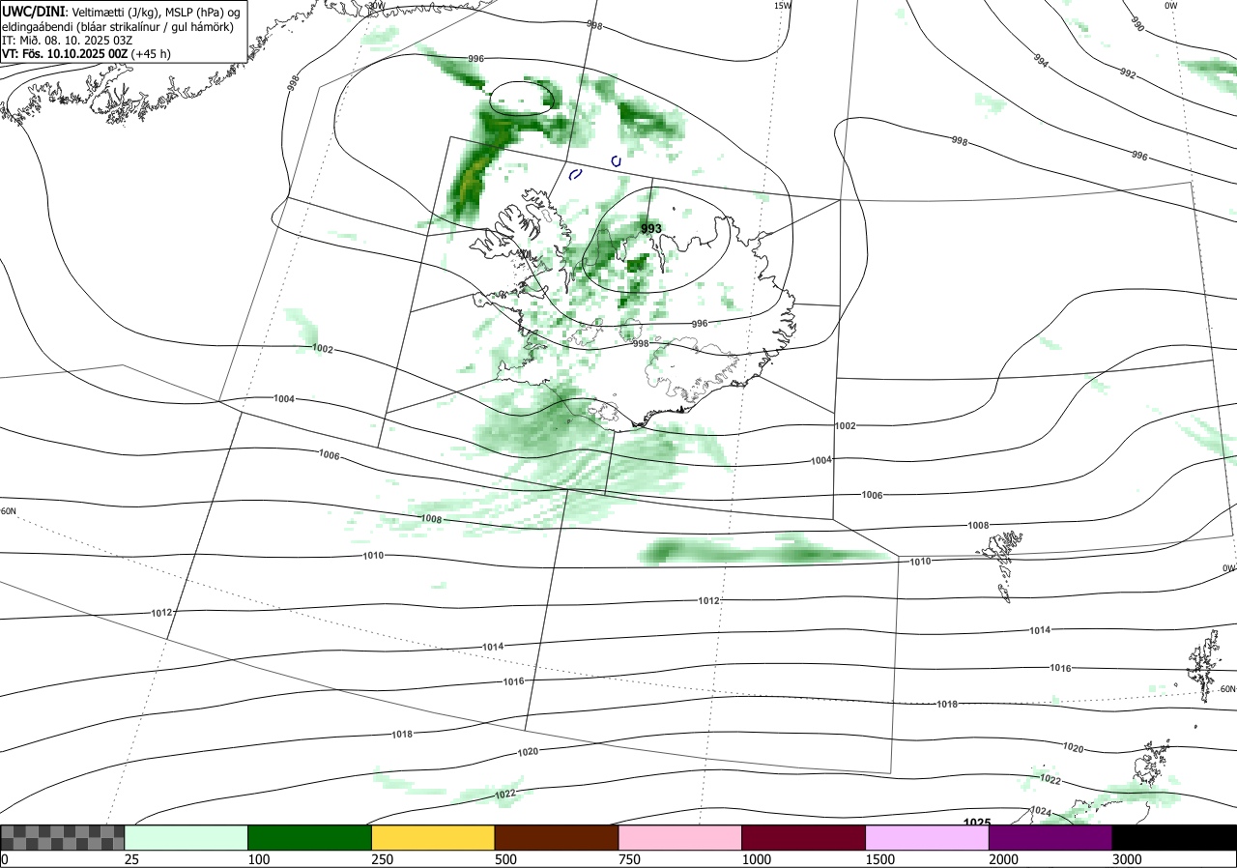This screenshot has height=868, width=1237.
Task: Select the 992 isobar label
Action: pos(1128,72)
